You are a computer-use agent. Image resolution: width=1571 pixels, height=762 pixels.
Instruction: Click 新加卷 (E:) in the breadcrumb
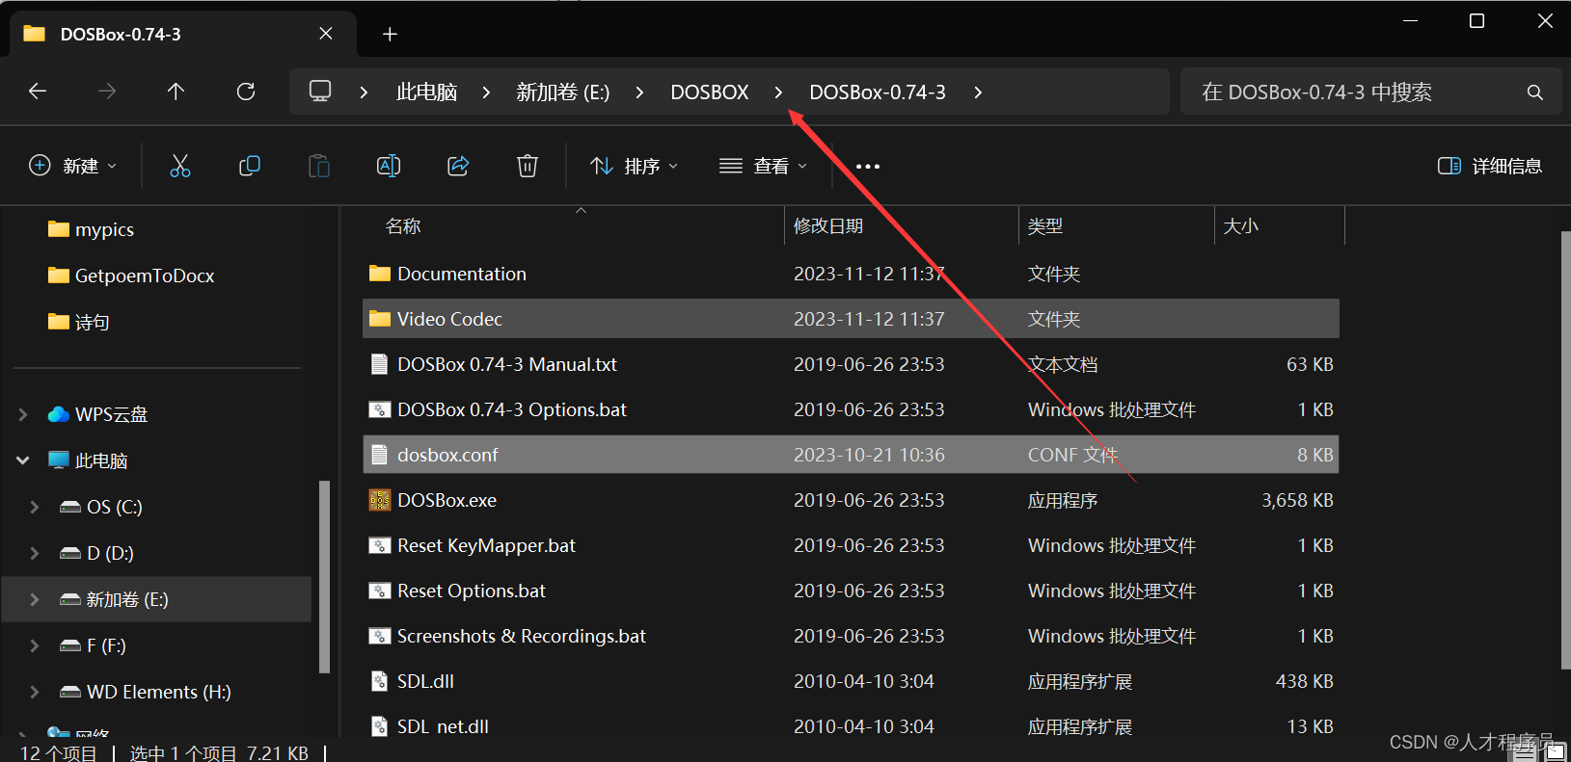563,92
